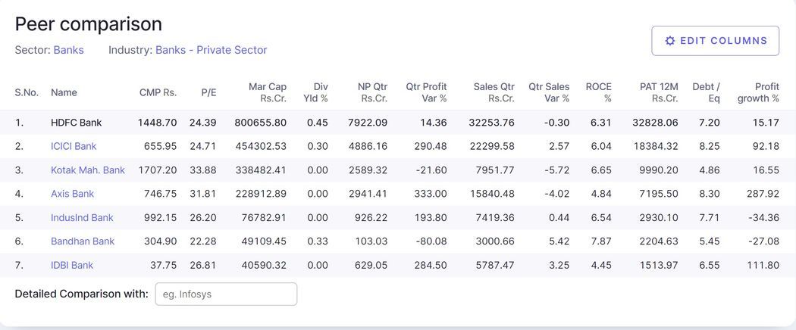Sort table by the Name header
796x330 pixels.
(64, 92)
